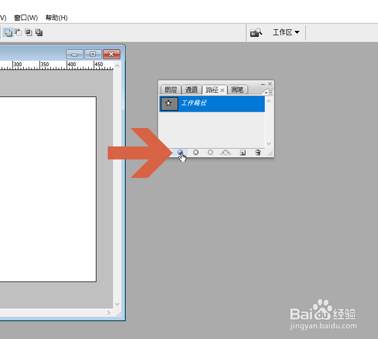Make work path from selection
This screenshot has width=378, height=339.
(226, 152)
